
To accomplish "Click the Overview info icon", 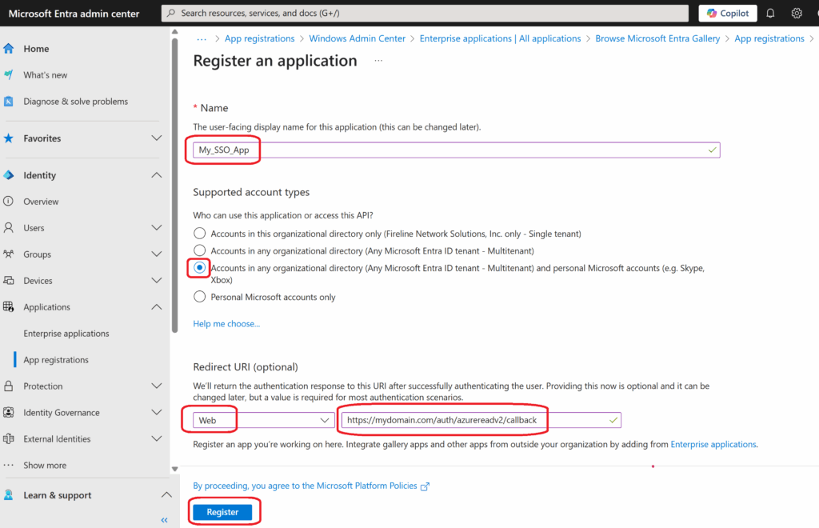I will (x=8, y=201).
